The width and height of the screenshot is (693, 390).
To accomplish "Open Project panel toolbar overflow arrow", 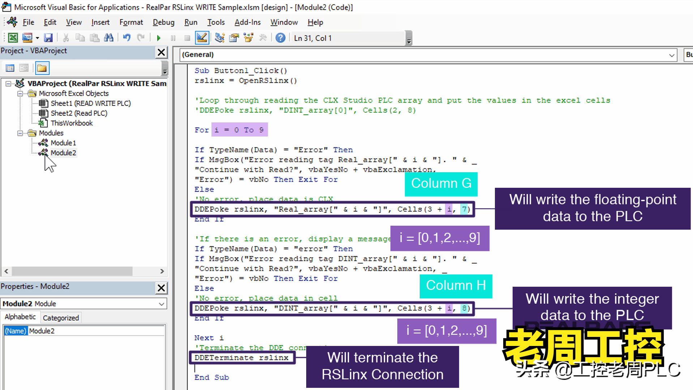I will click(x=165, y=68).
